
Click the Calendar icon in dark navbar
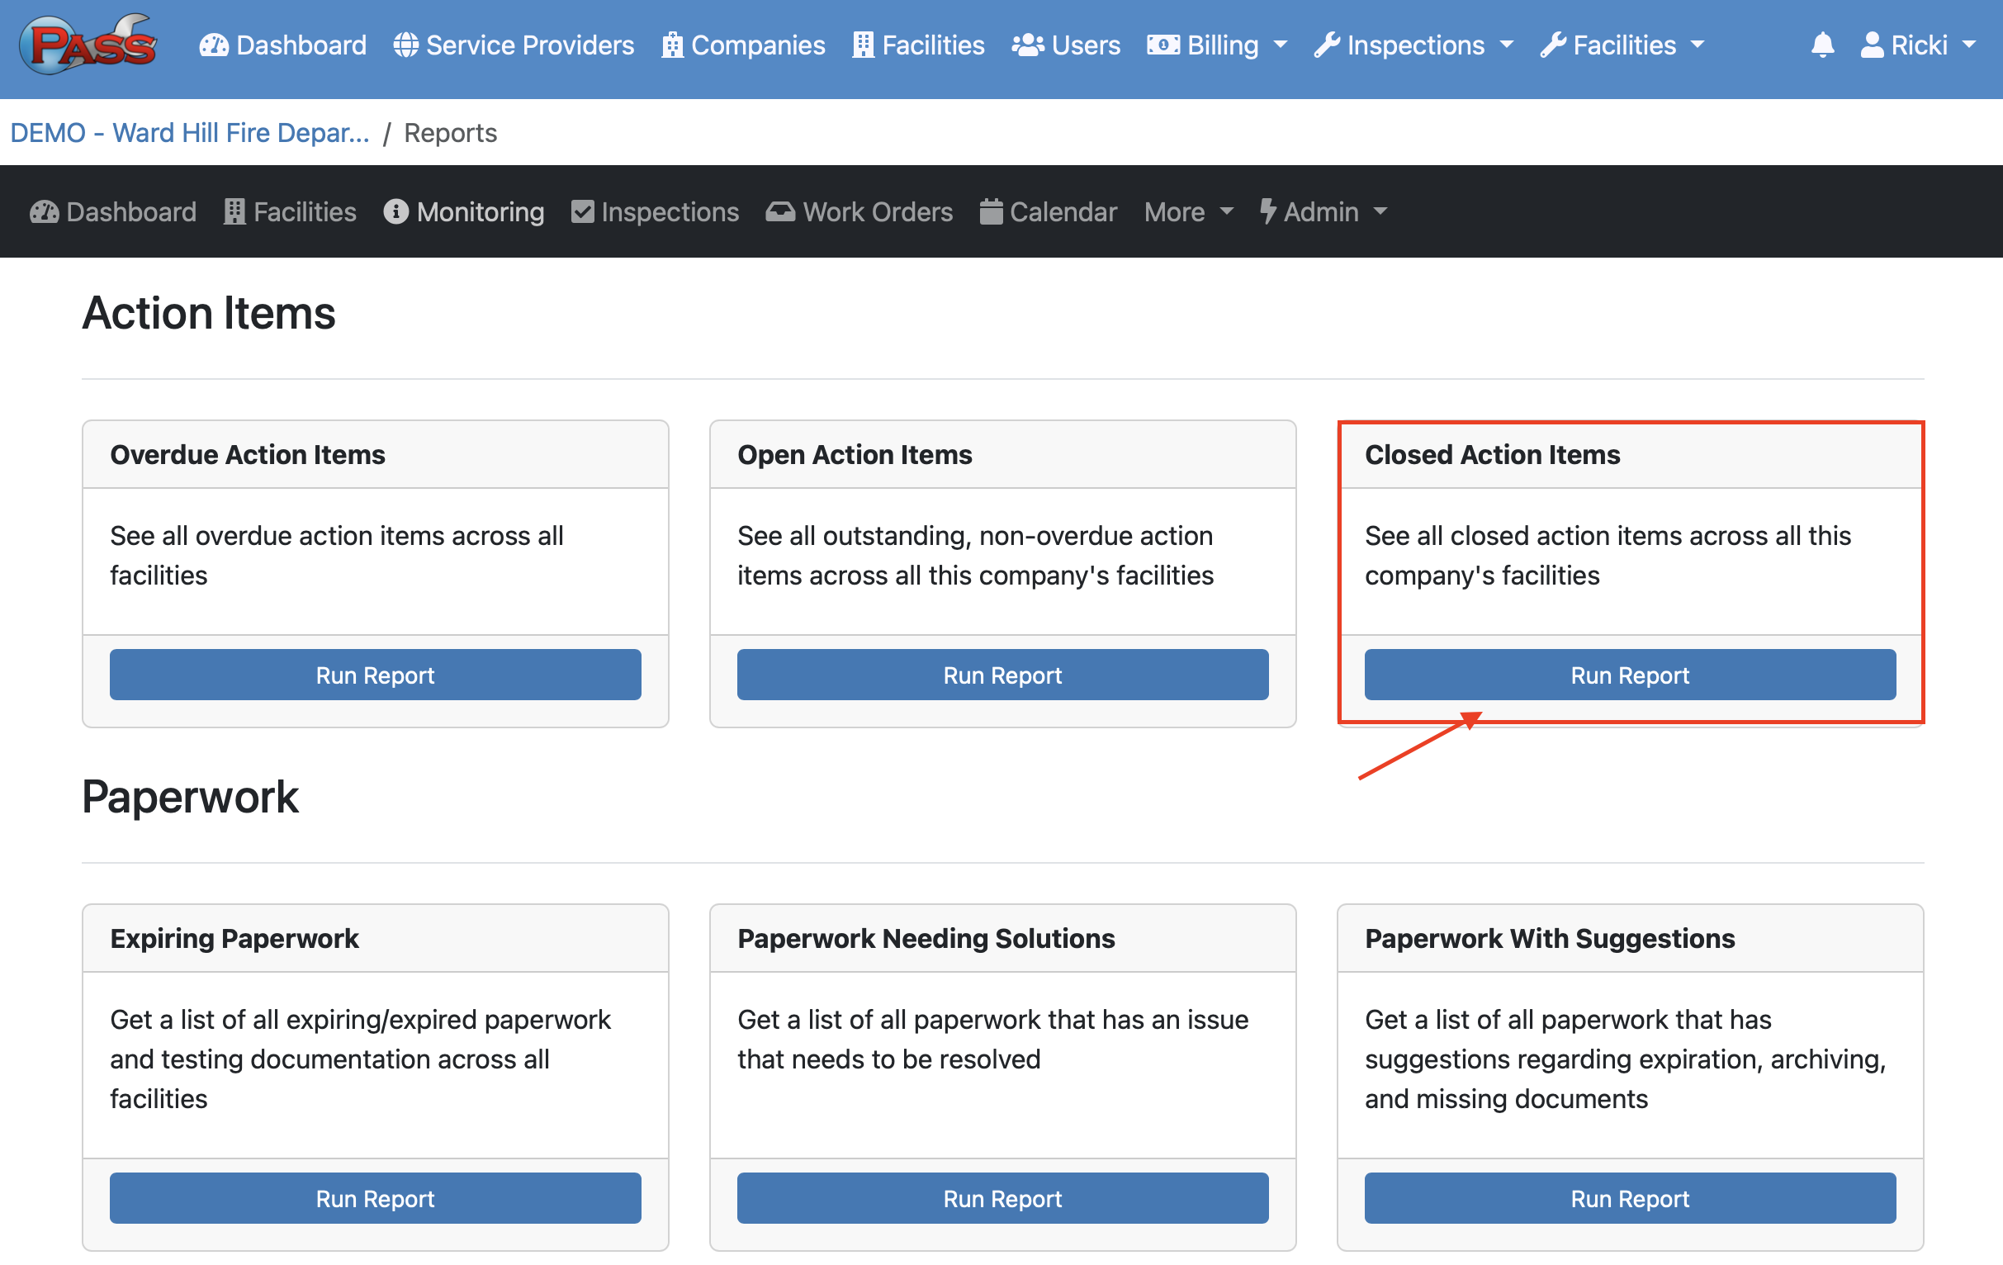(x=991, y=211)
